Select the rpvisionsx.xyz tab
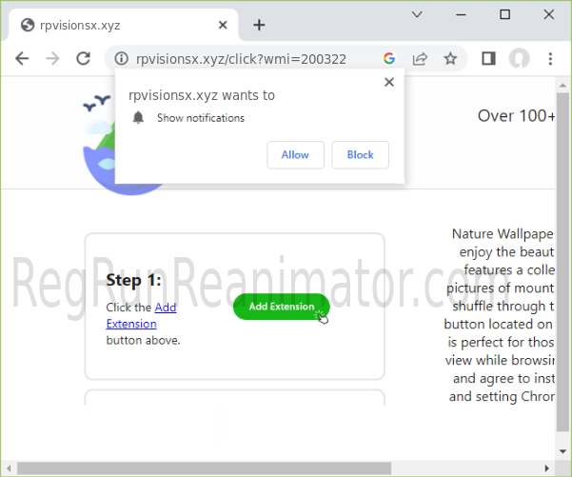The width and height of the screenshot is (572, 477). tap(114, 25)
